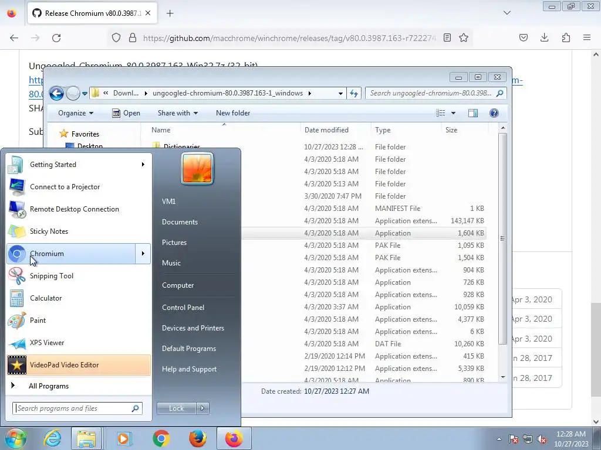The height and width of the screenshot is (450, 601).
Task: Open Firefox extensions menu
Action: (x=566, y=38)
